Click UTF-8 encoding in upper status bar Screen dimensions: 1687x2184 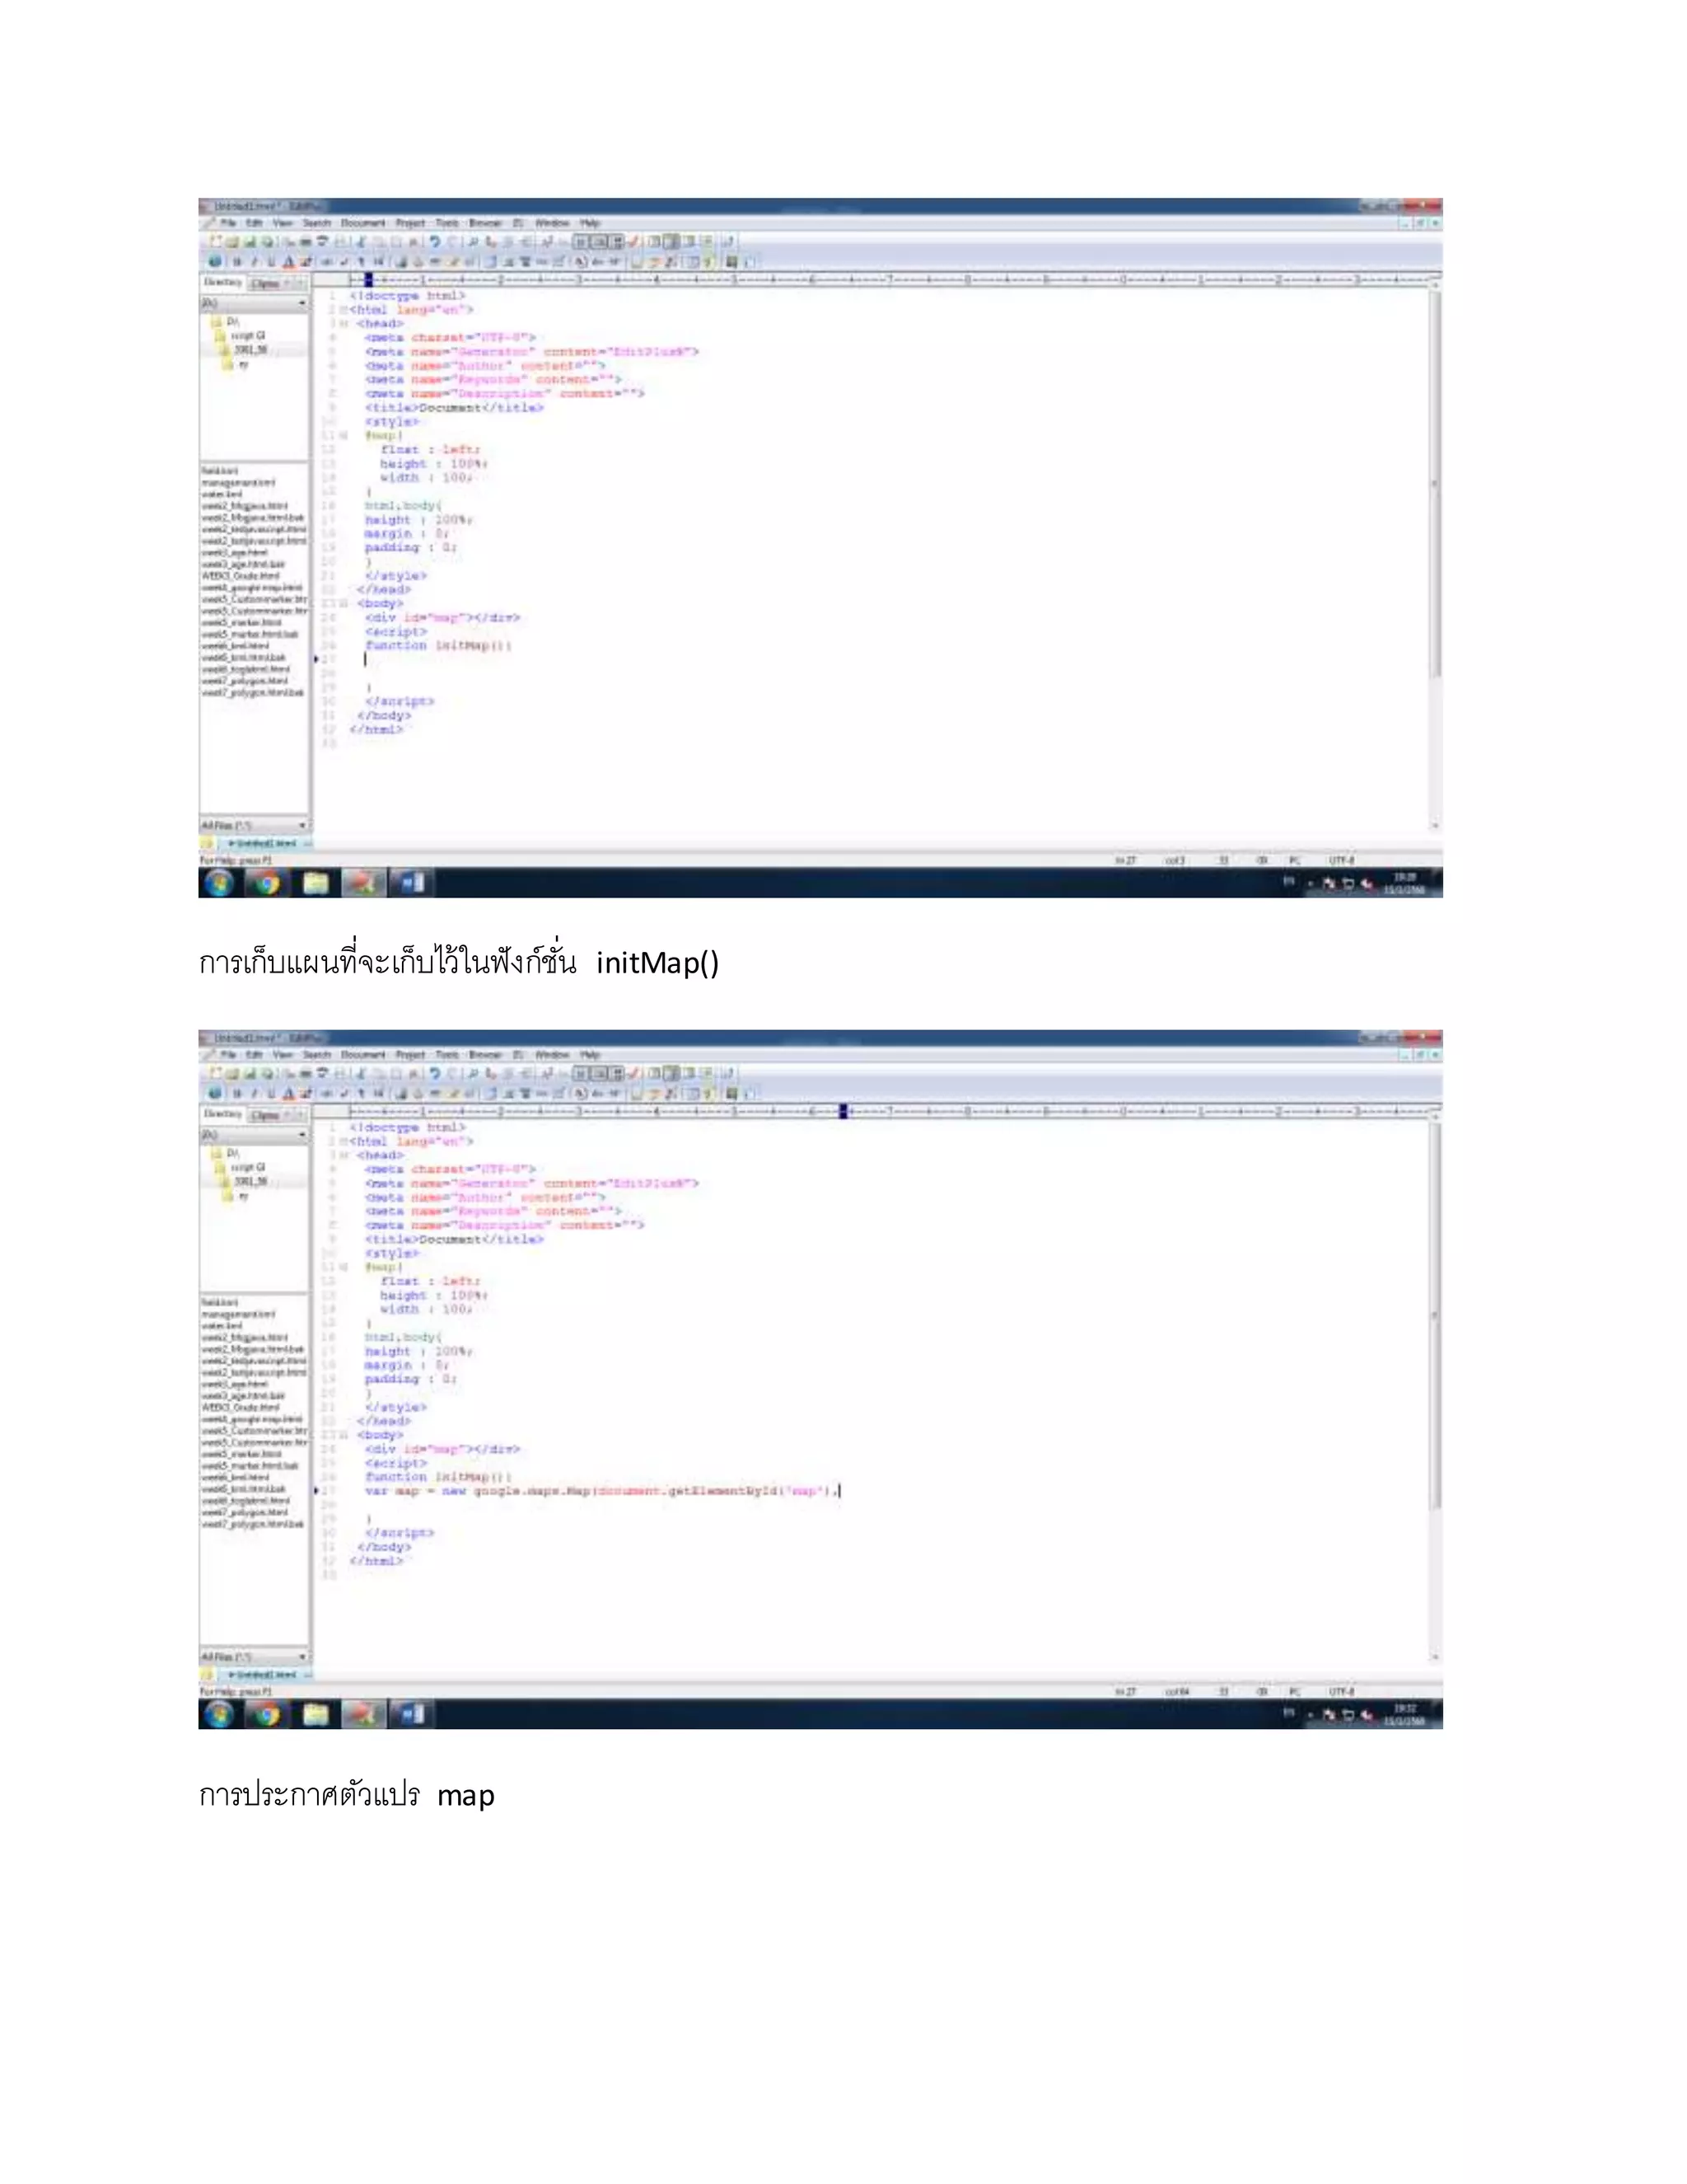(x=1340, y=860)
